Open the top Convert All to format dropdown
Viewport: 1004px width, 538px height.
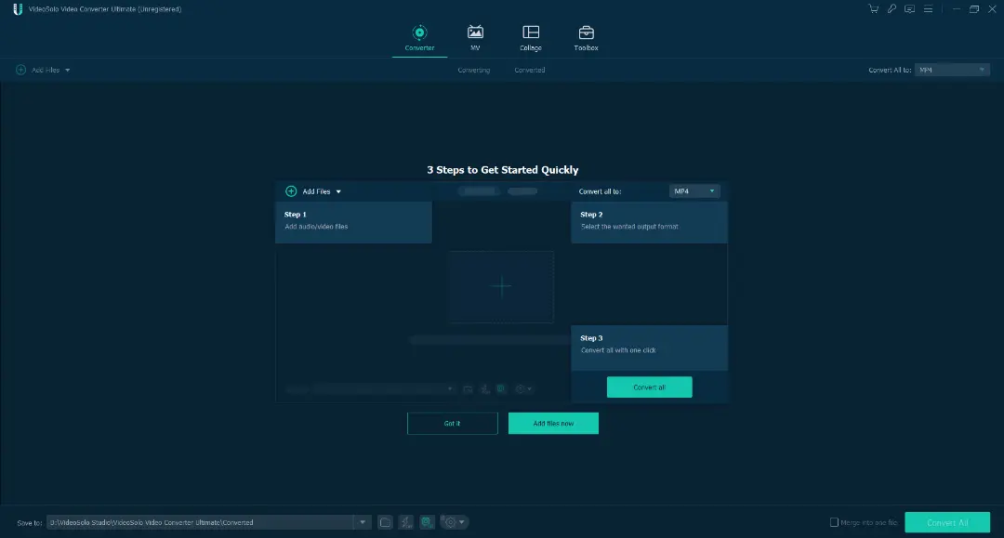pos(952,70)
